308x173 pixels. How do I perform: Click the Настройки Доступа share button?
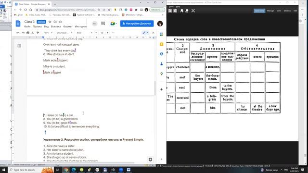(137, 24)
